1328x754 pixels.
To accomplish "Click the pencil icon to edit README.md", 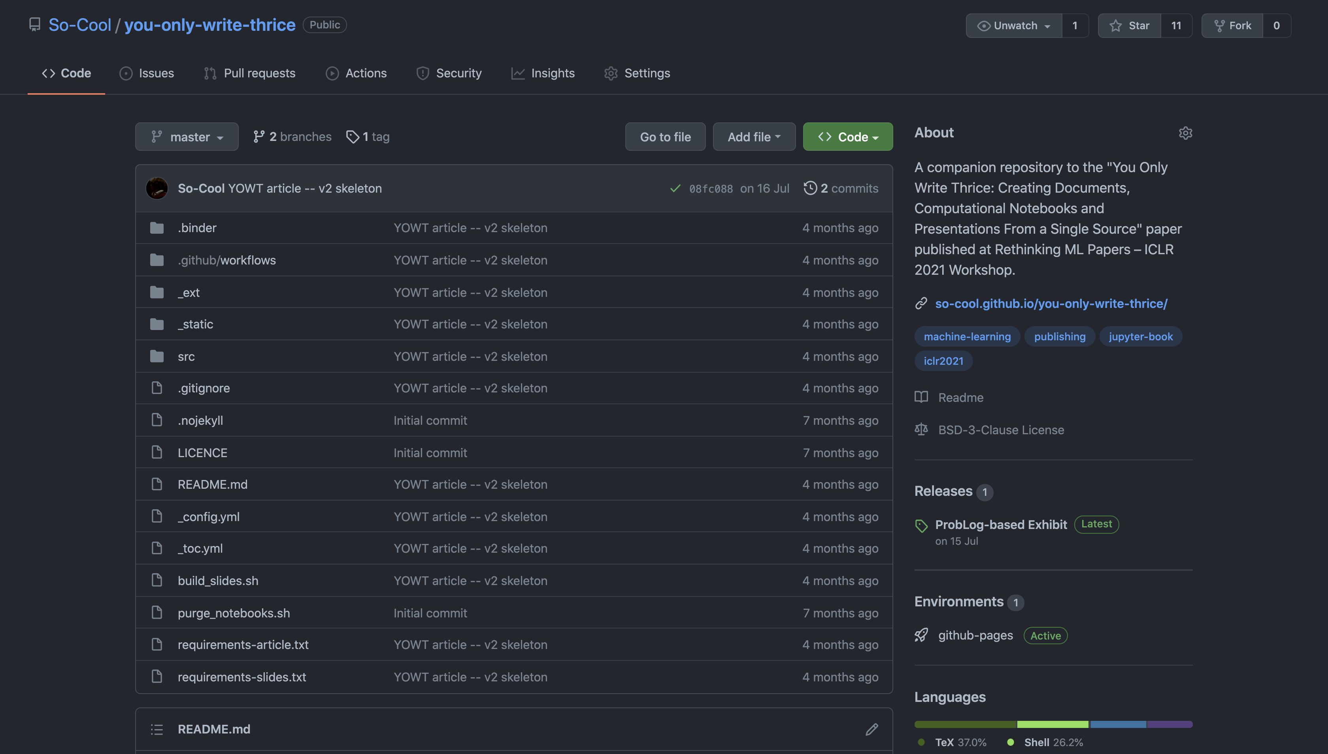I will 872,729.
